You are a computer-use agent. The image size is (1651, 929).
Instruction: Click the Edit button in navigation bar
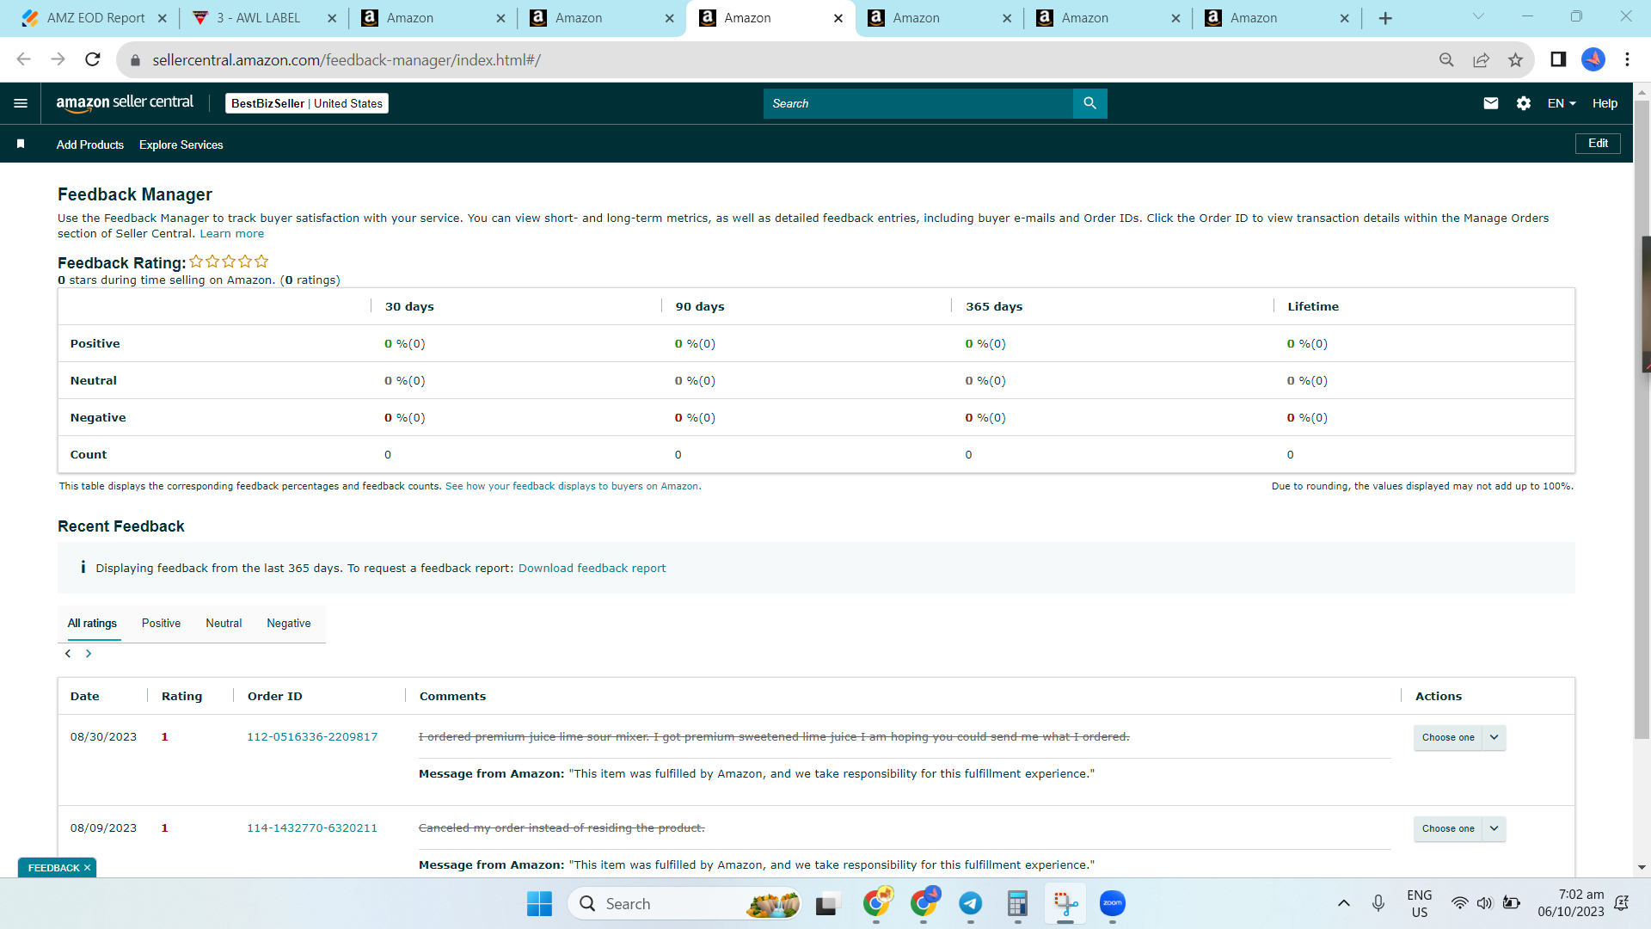tap(1598, 144)
